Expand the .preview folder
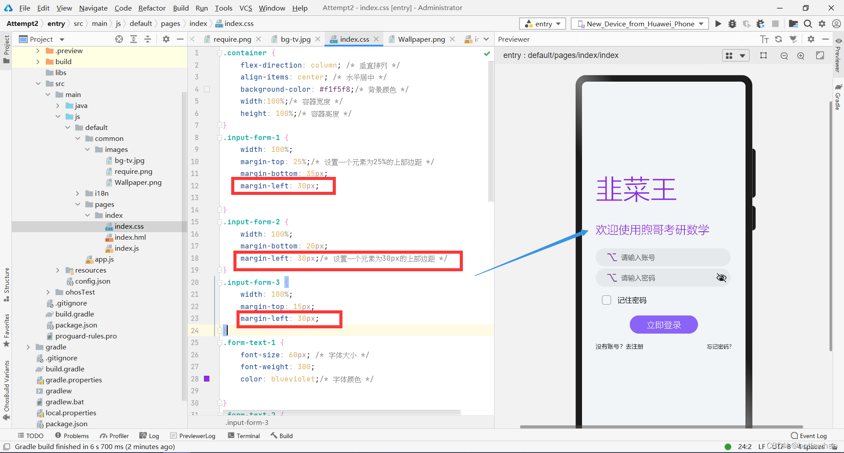The height and width of the screenshot is (453, 844). coord(38,50)
